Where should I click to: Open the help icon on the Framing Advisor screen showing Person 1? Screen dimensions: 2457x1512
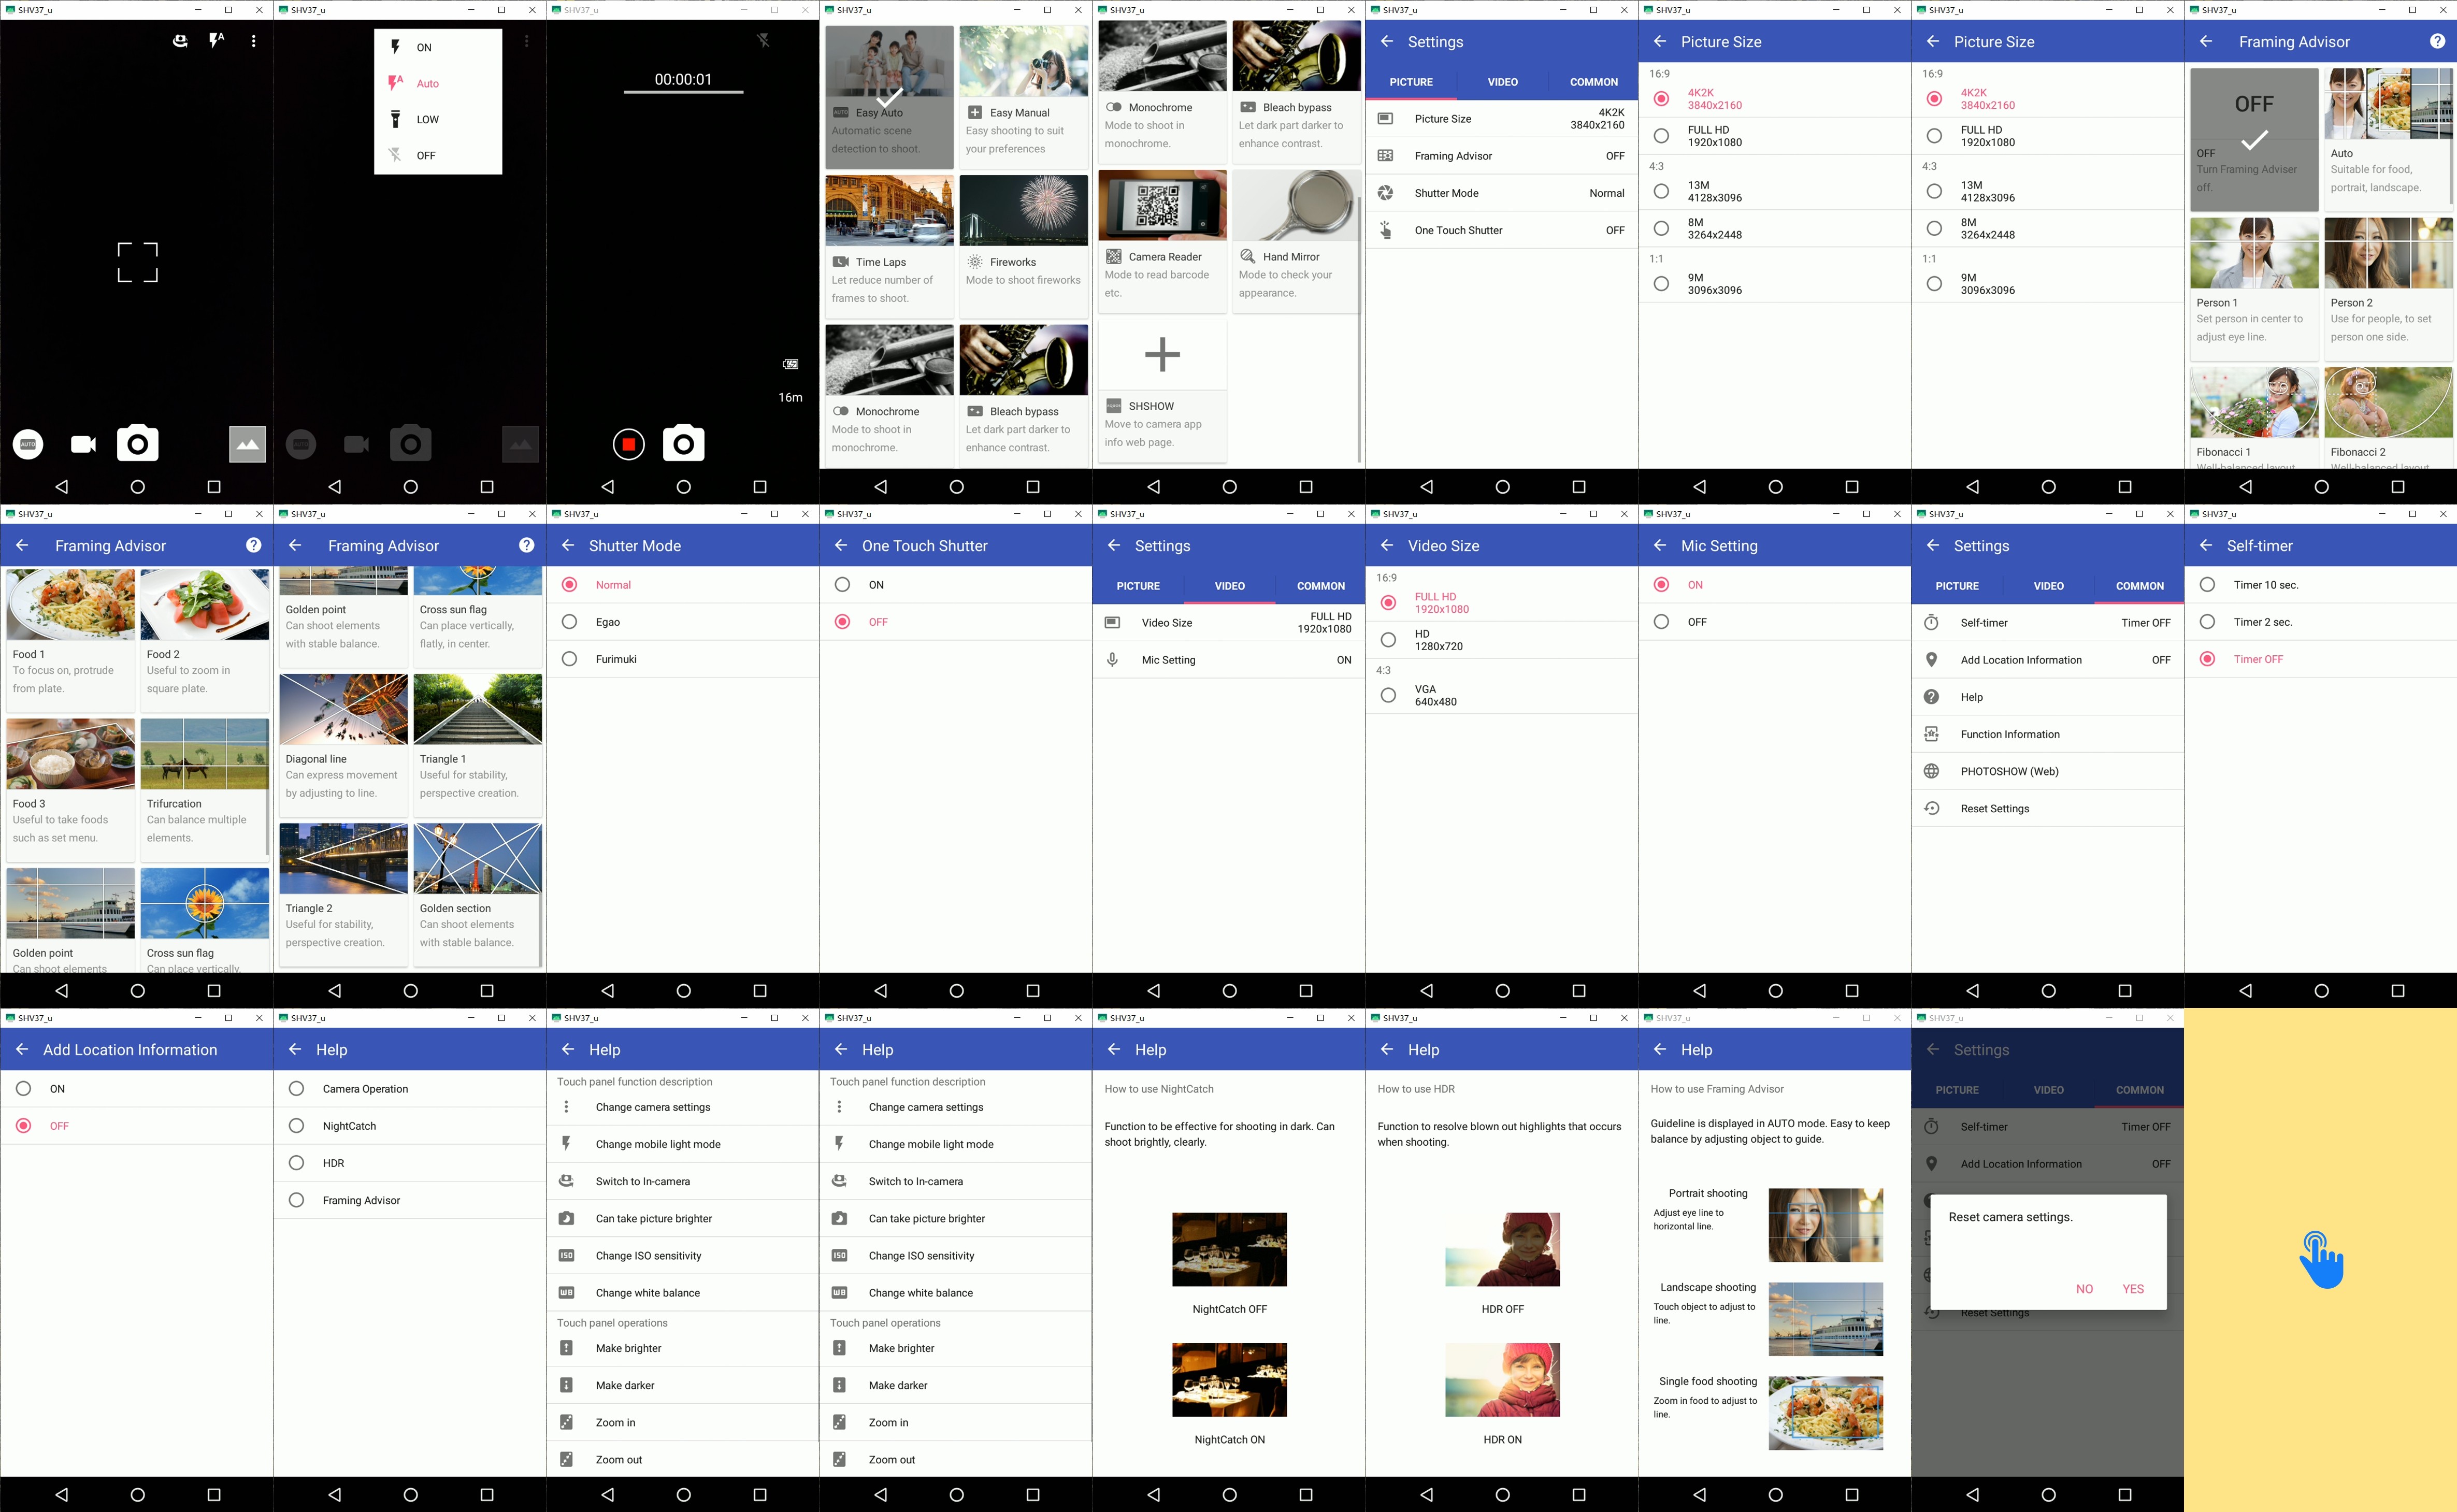coord(2437,41)
